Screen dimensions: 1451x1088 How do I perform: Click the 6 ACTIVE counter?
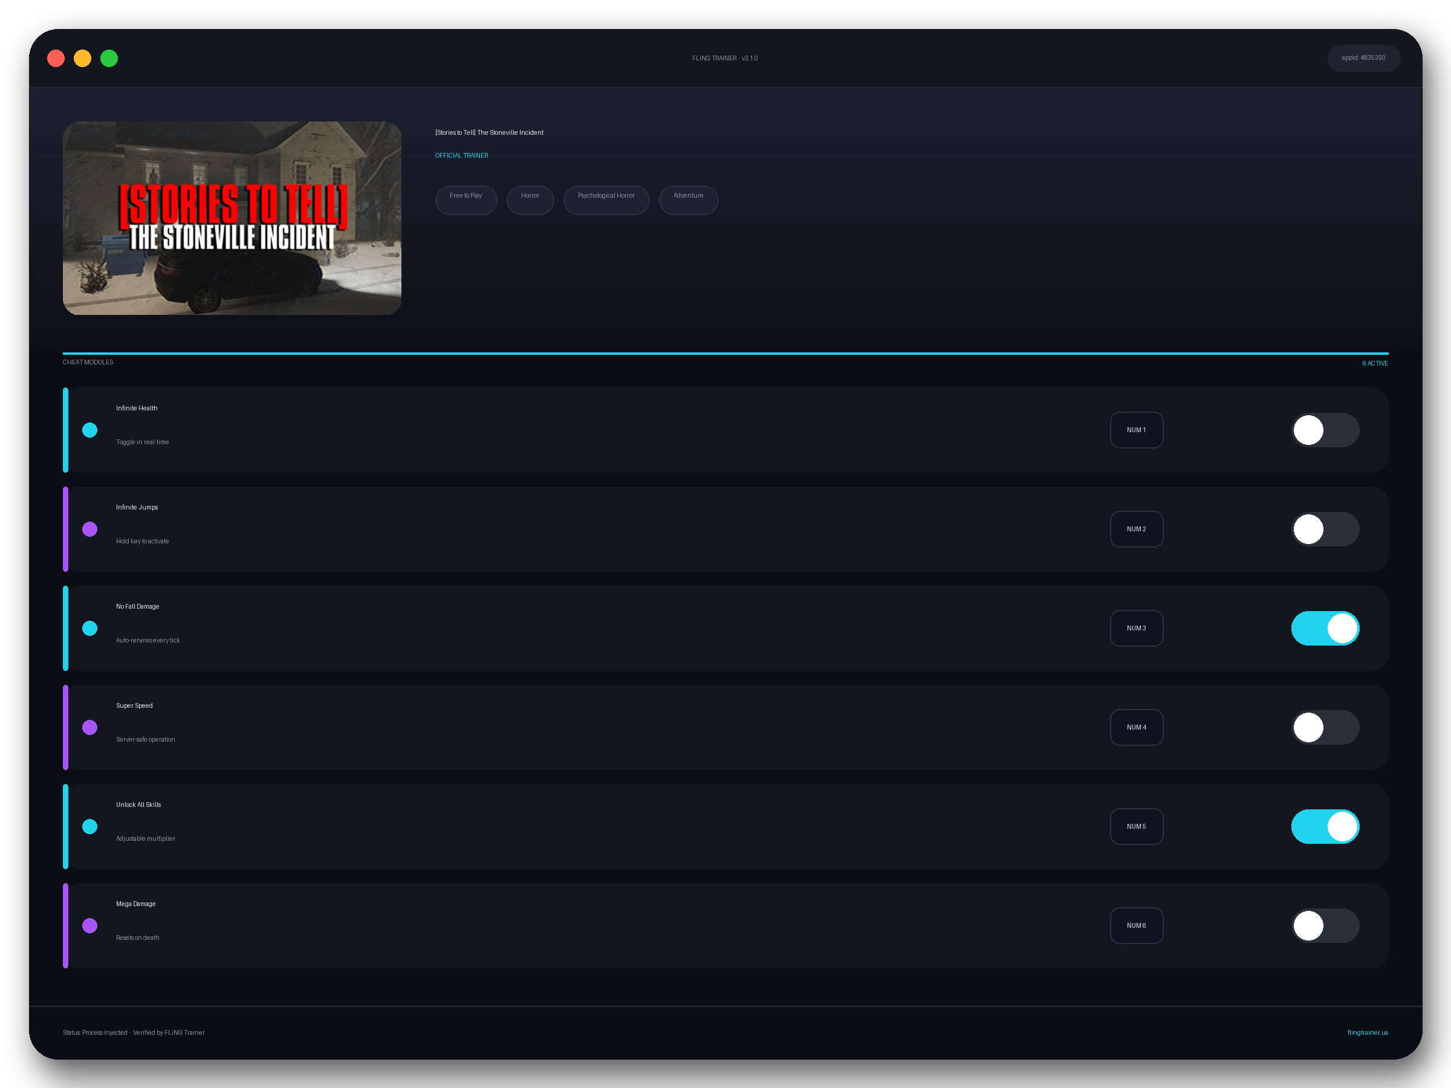pyautogui.click(x=1375, y=363)
